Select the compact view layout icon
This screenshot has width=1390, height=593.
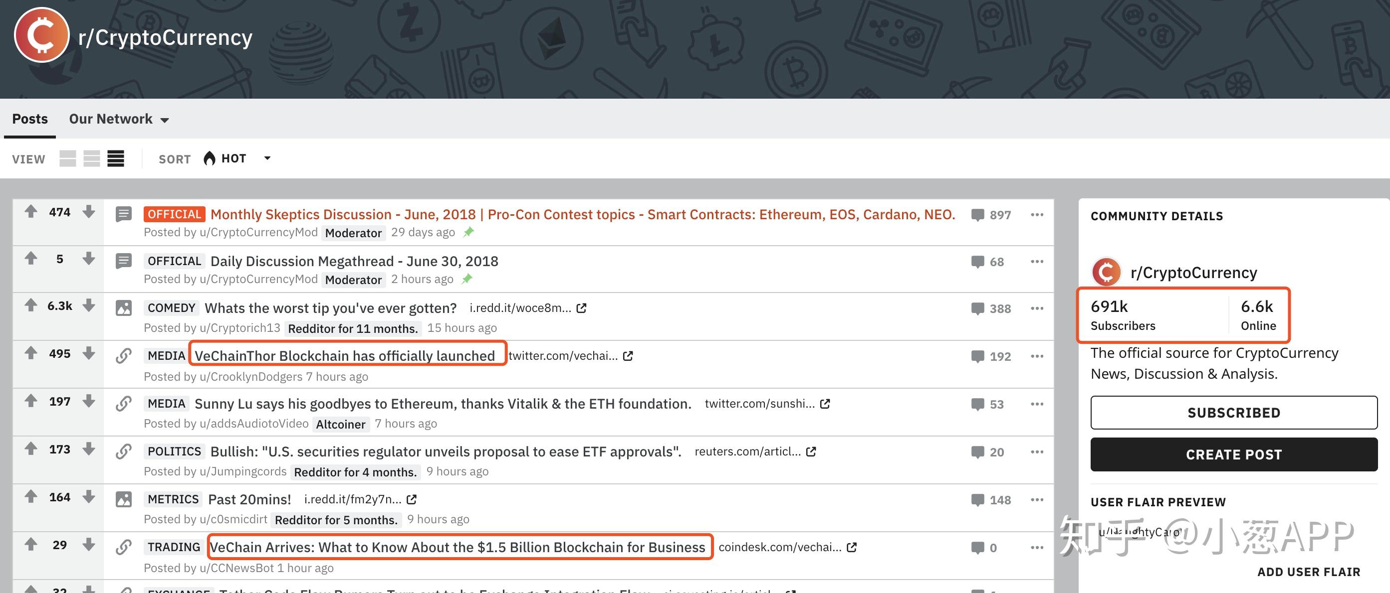tap(115, 158)
